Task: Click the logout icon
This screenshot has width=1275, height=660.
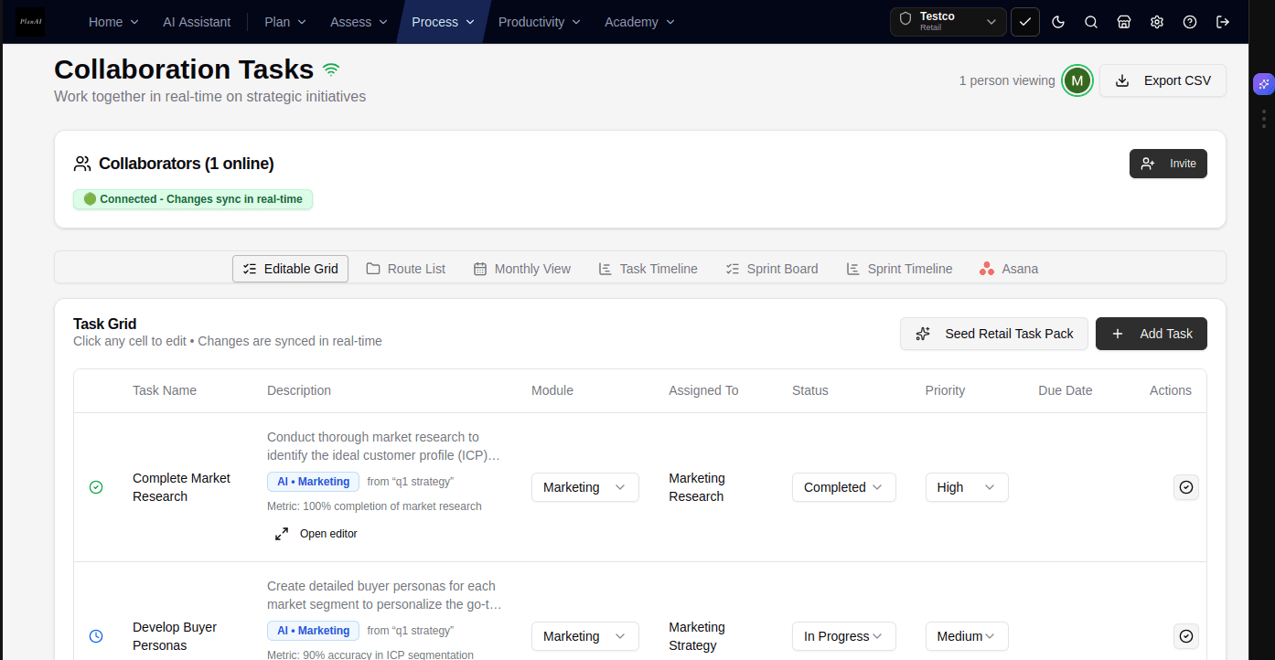Action: coord(1223,22)
